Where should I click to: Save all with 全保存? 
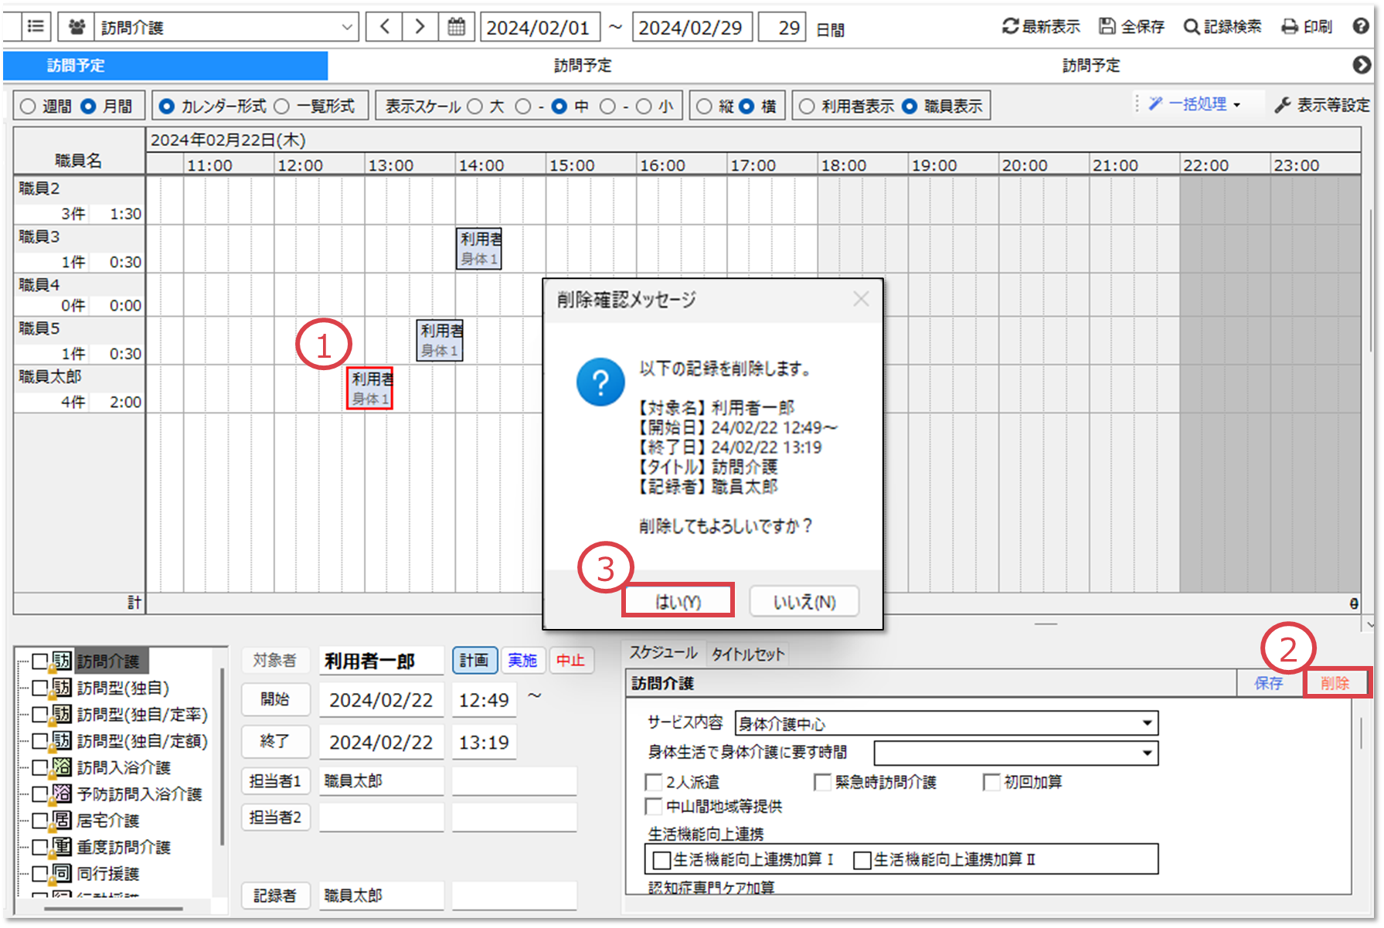(1132, 27)
